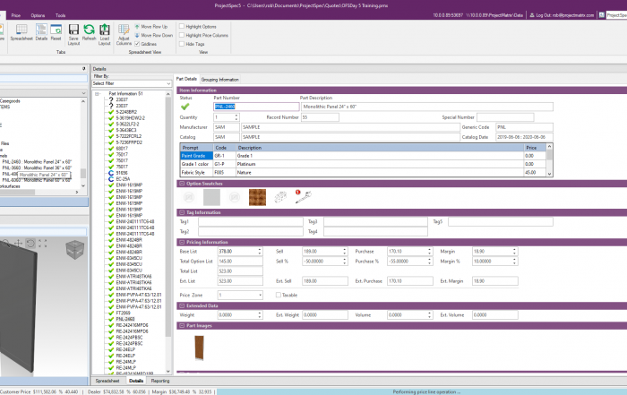Click the icon beside Project Spec at top right
Screen dimensions: 627x395
[602, 15]
